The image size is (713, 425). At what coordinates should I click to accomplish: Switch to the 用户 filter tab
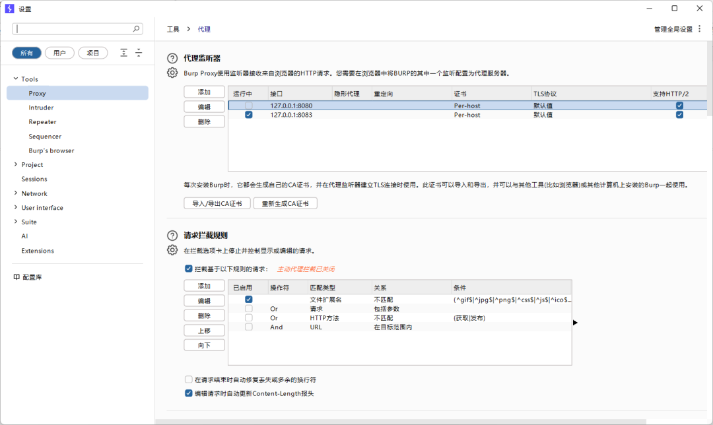59,52
